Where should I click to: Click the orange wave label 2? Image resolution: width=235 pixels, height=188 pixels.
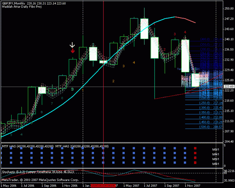pos(113,81)
